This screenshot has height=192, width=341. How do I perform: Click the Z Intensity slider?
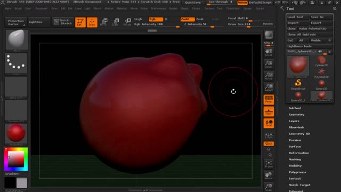204,25
